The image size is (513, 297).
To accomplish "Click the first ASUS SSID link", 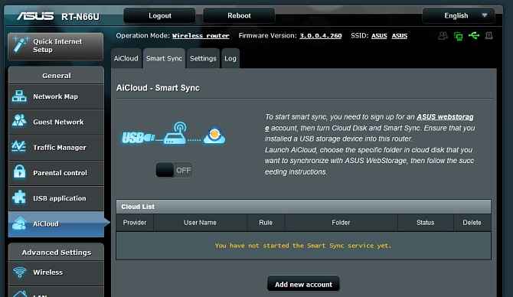I will tap(379, 36).
